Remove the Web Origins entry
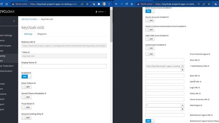This screenshot has height=123, width=219. pyautogui.click(x=182, y=105)
